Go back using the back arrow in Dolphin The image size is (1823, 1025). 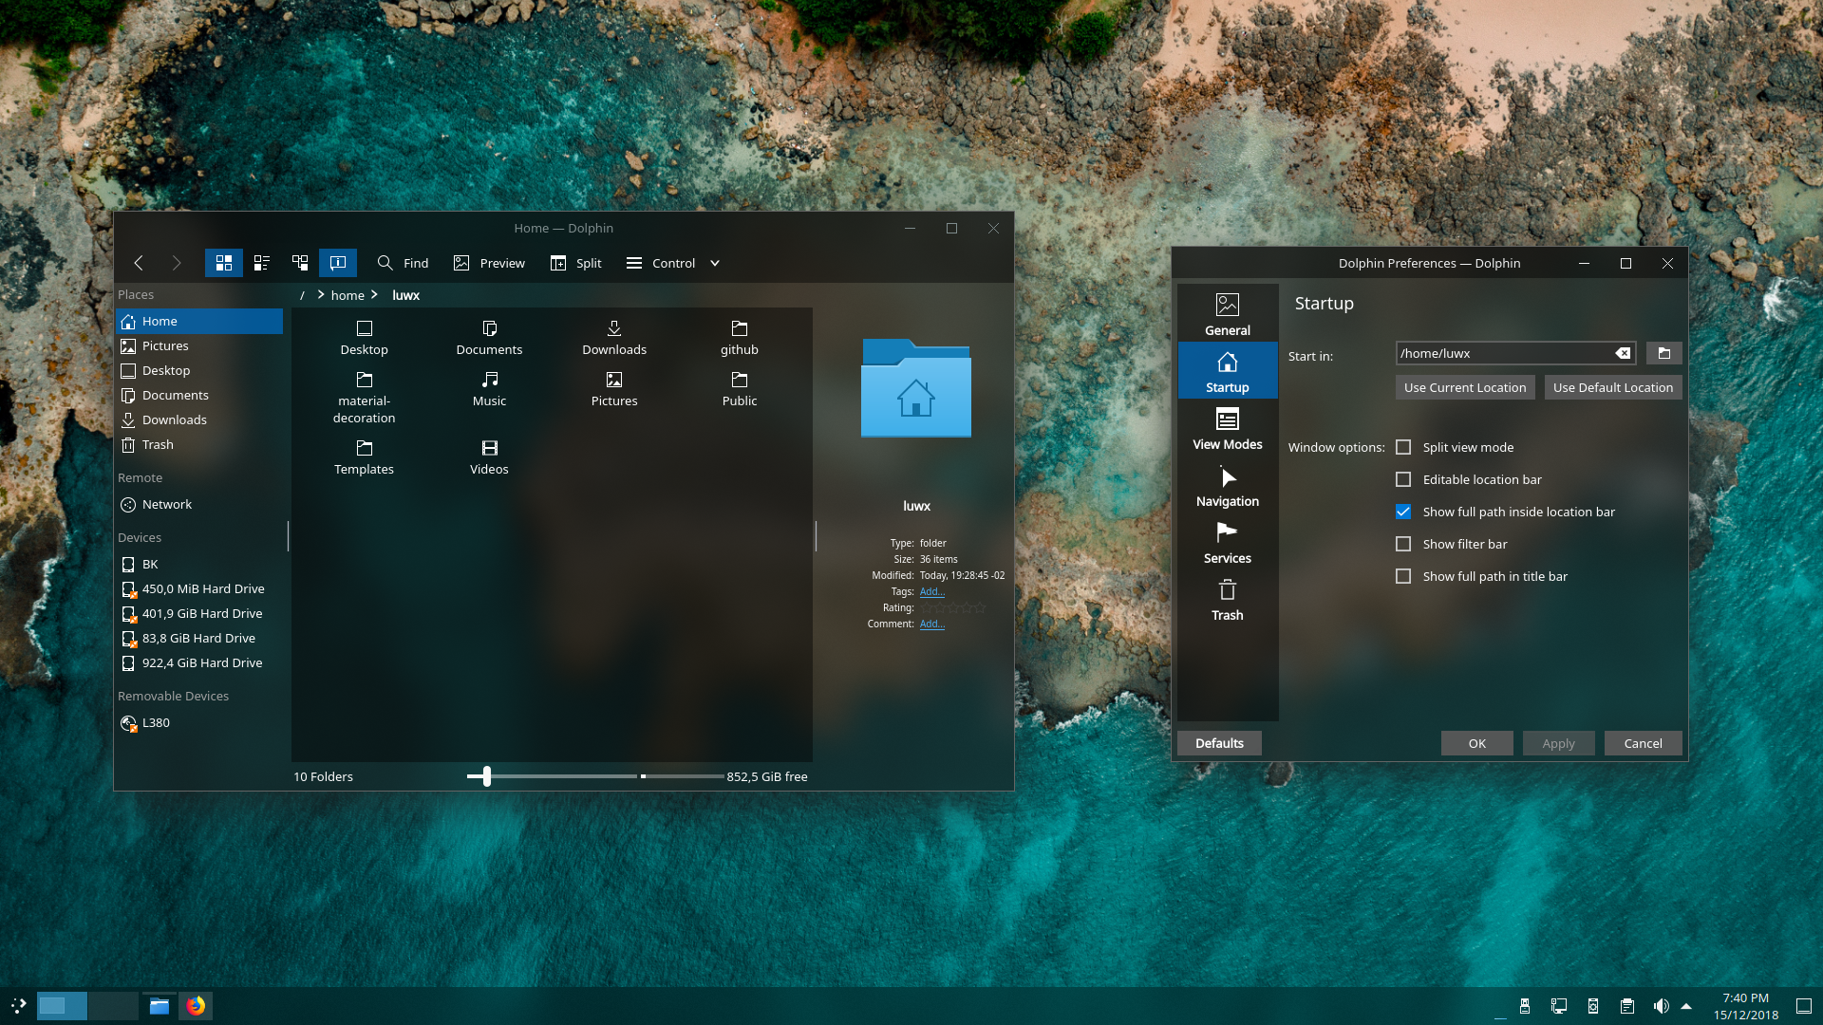click(x=139, y=263)
